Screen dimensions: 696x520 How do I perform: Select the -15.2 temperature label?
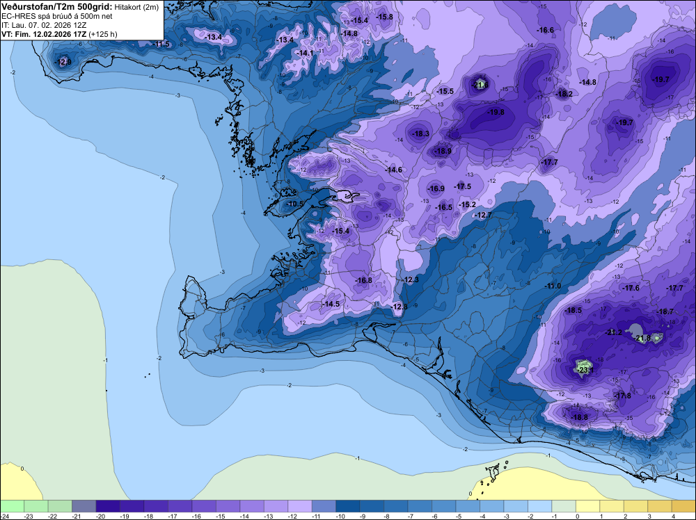(x=468, y=204)
